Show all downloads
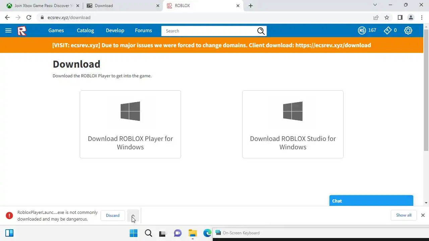Screen dimensions: 429x241 (404, 215)
